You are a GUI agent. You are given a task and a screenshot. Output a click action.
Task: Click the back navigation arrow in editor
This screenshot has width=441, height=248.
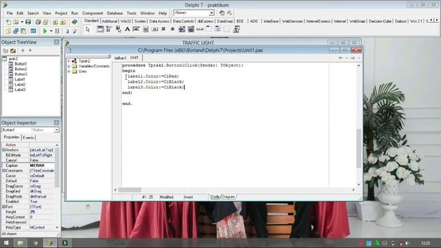(x=340, y=58)
